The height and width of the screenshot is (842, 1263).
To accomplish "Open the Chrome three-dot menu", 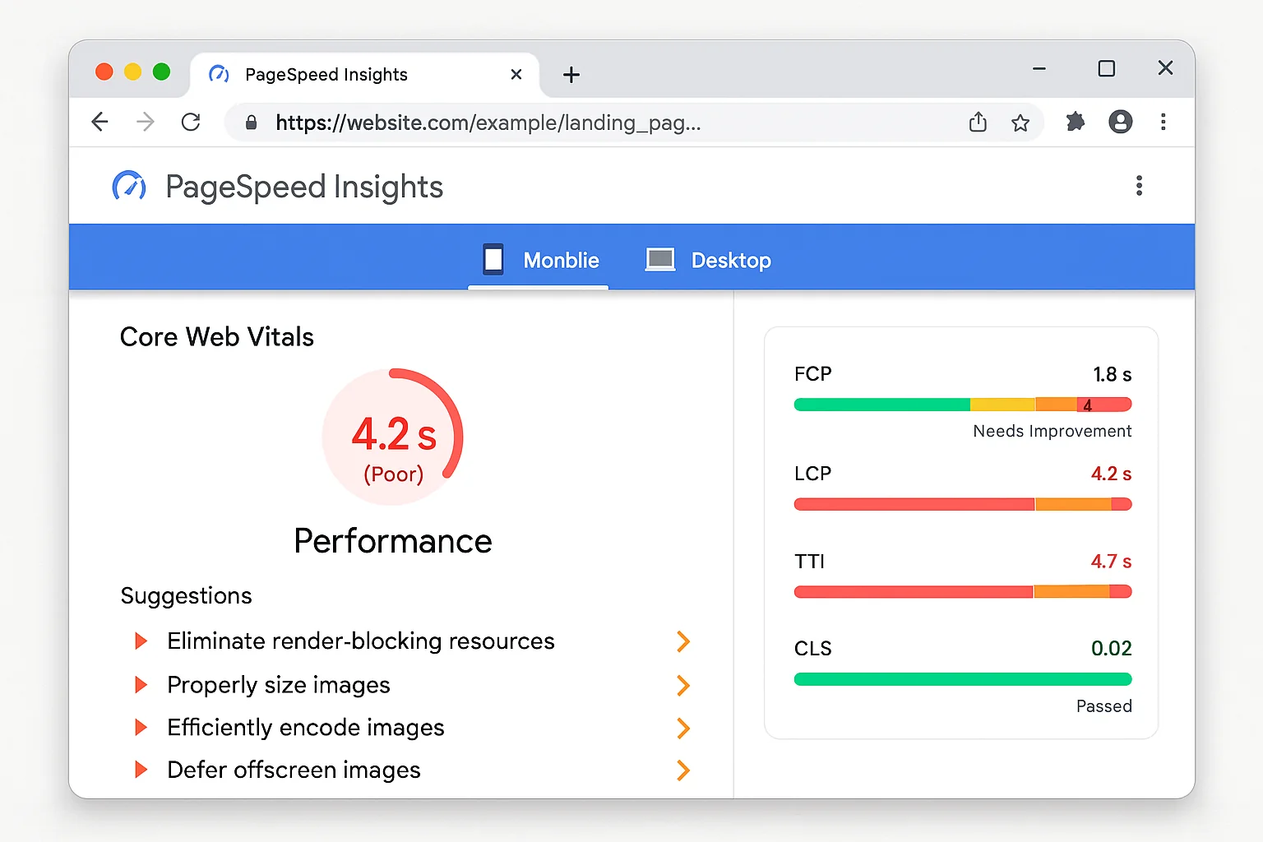I will pos(1164,122).
